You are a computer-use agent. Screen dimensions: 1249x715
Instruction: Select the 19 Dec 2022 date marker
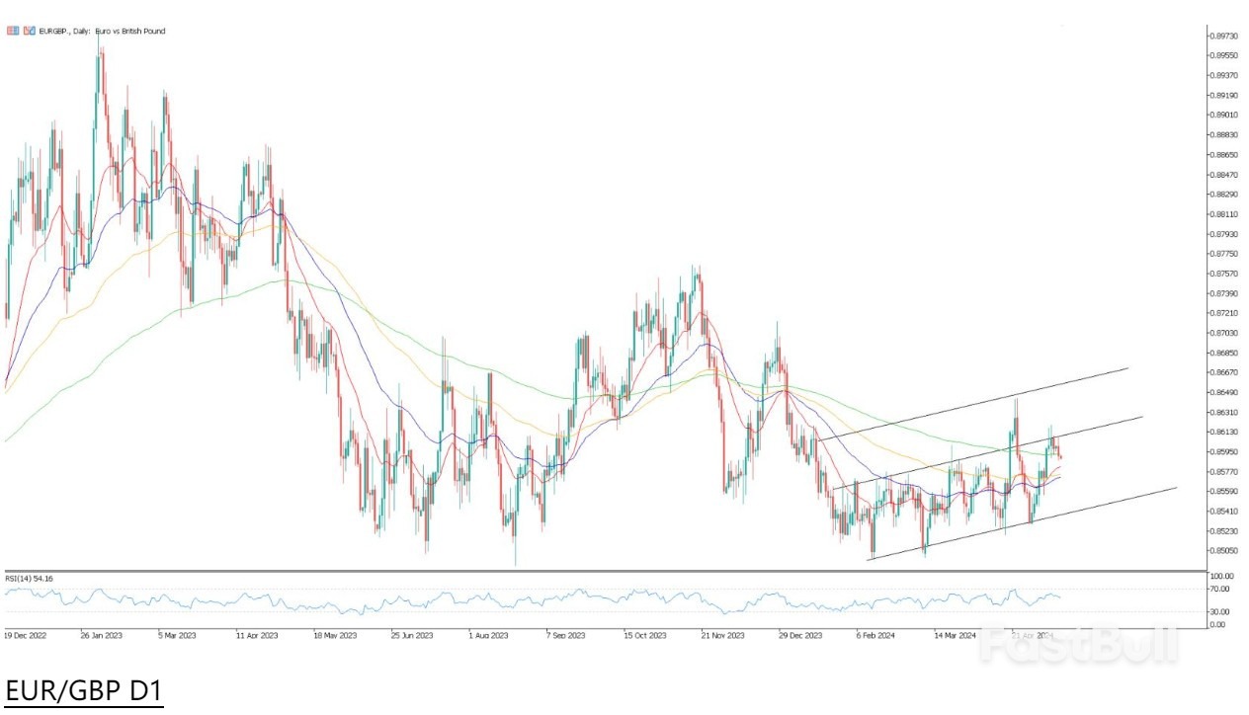pos(27,637)
